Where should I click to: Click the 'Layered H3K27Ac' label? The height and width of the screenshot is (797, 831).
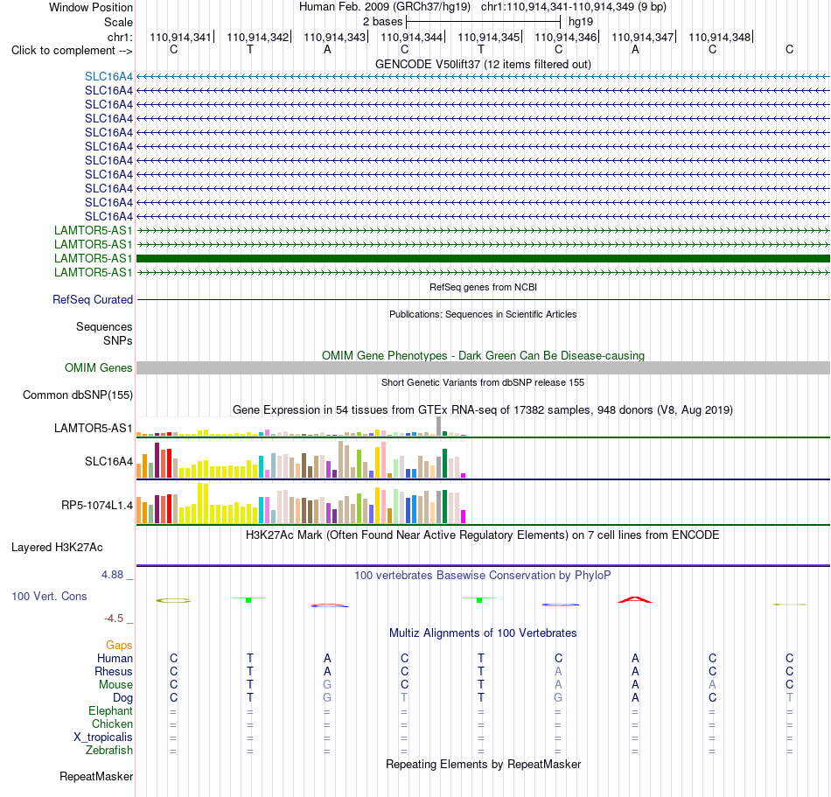[x=57, y=548]
